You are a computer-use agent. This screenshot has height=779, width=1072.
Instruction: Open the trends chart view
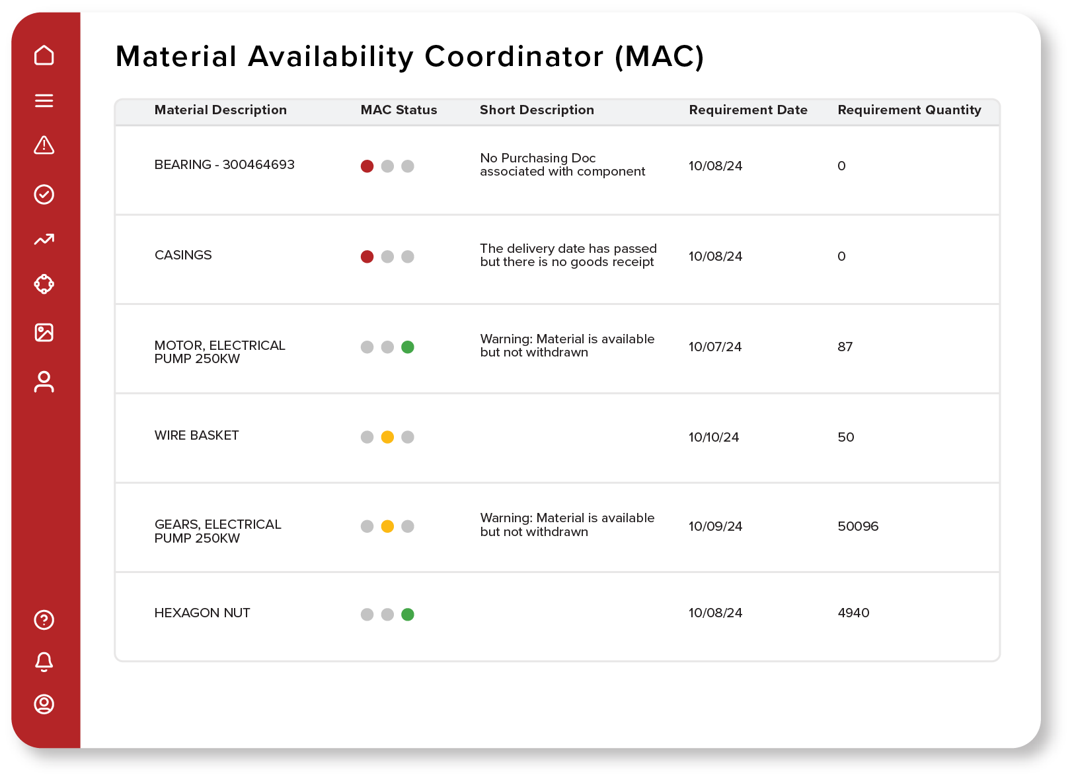point(44,240)
